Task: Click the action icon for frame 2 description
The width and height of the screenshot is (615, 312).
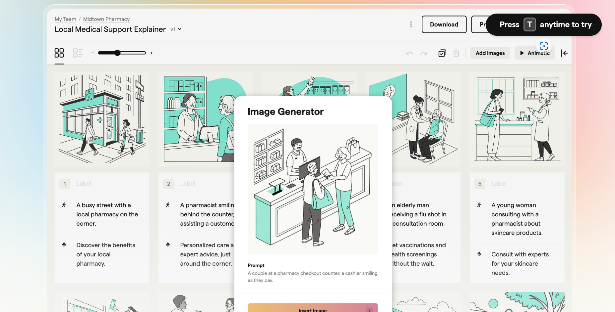Action: point(168,205)
